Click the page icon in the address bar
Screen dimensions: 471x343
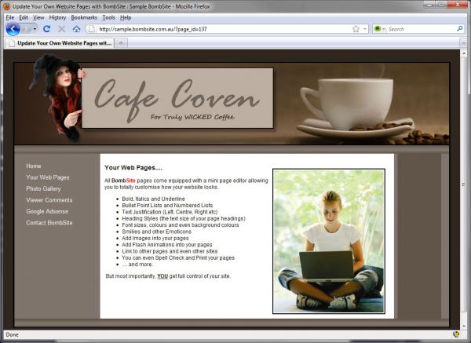[x=92, y=29]
